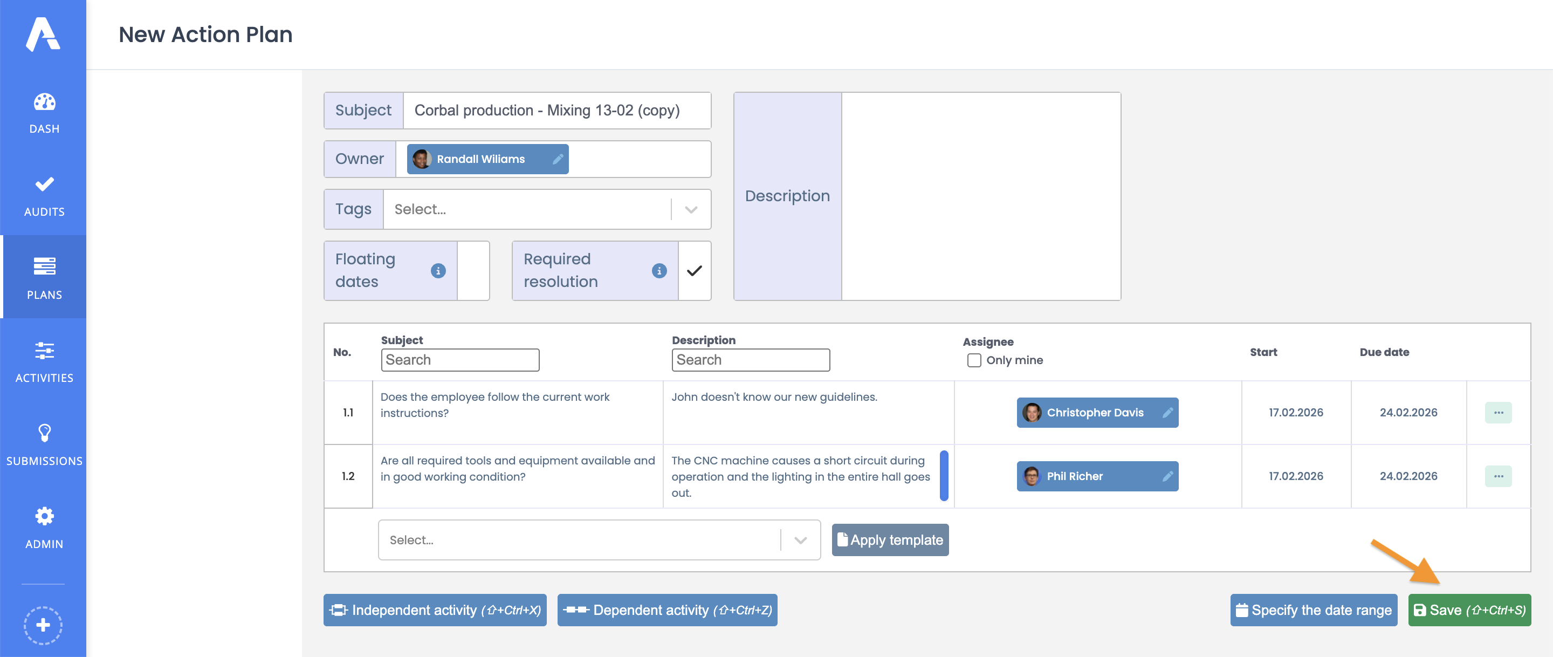This screenshot has width=1553, height=657.
Task: Toggle the Floating dates checkbox
Action: 473,271
